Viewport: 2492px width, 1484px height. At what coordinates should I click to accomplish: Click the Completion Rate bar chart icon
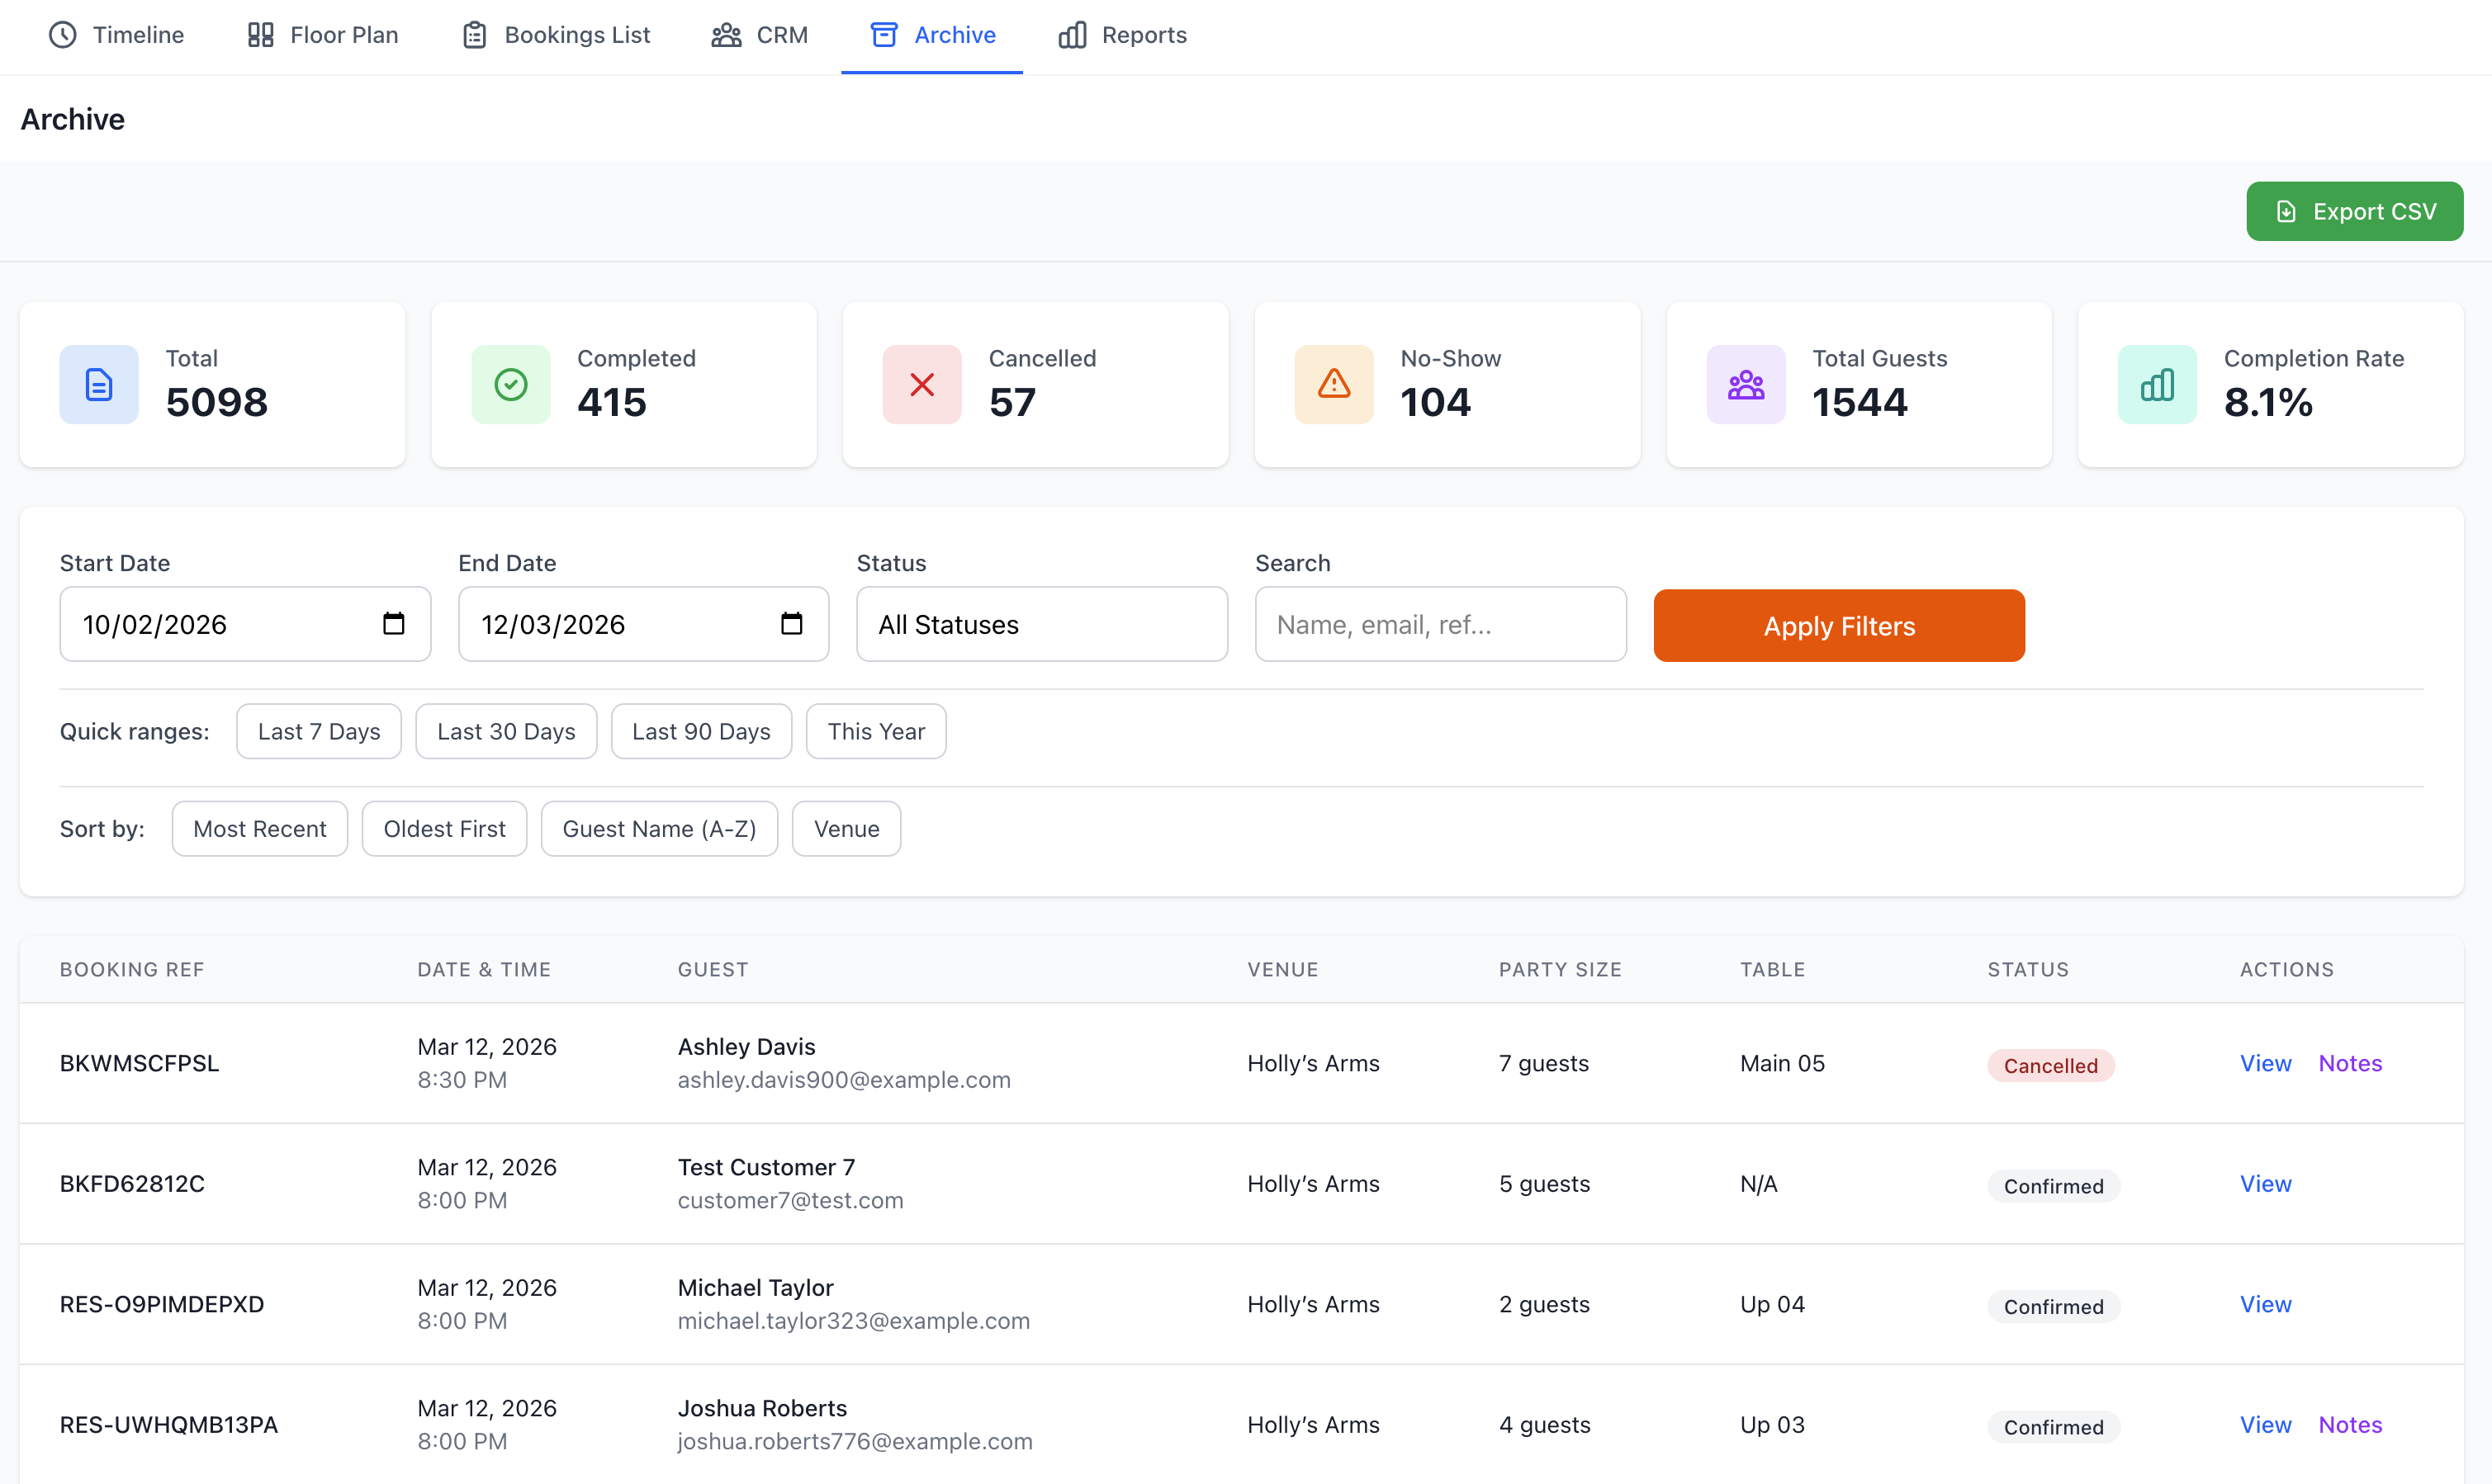pos(2157,384)
